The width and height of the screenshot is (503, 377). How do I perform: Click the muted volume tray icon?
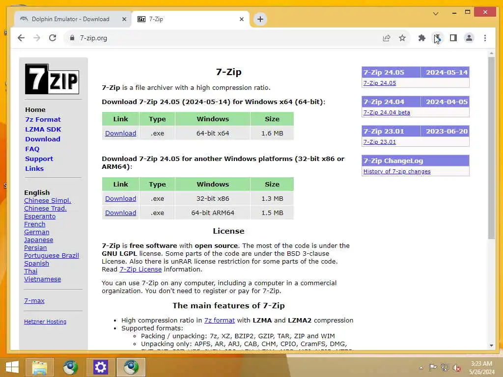[456, 368]
